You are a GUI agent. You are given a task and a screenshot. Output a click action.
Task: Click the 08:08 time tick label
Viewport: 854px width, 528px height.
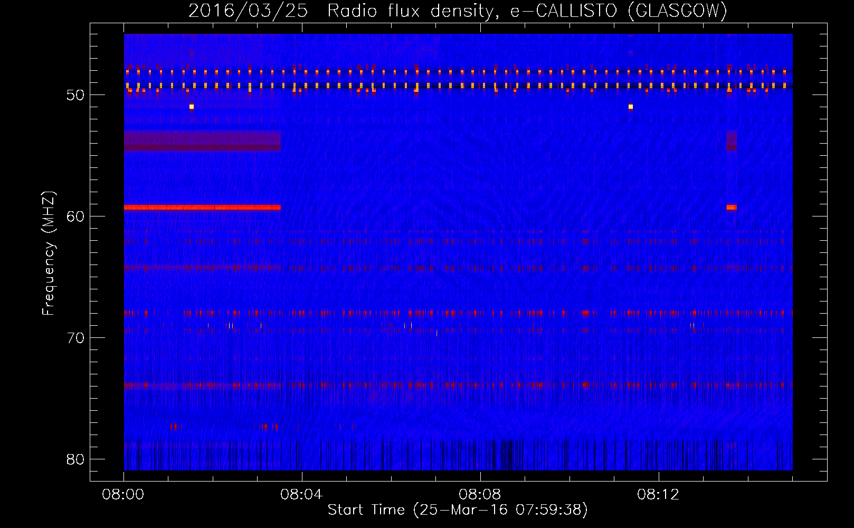click(480, 495)
